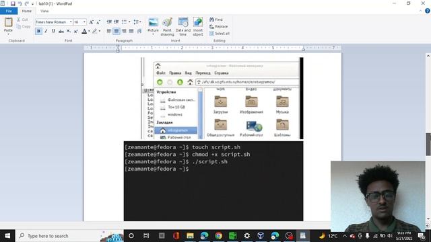Screen dimensions: 431x242
Task: Click the Cortana circle on taskbar
Action: [x=131, y=236]
